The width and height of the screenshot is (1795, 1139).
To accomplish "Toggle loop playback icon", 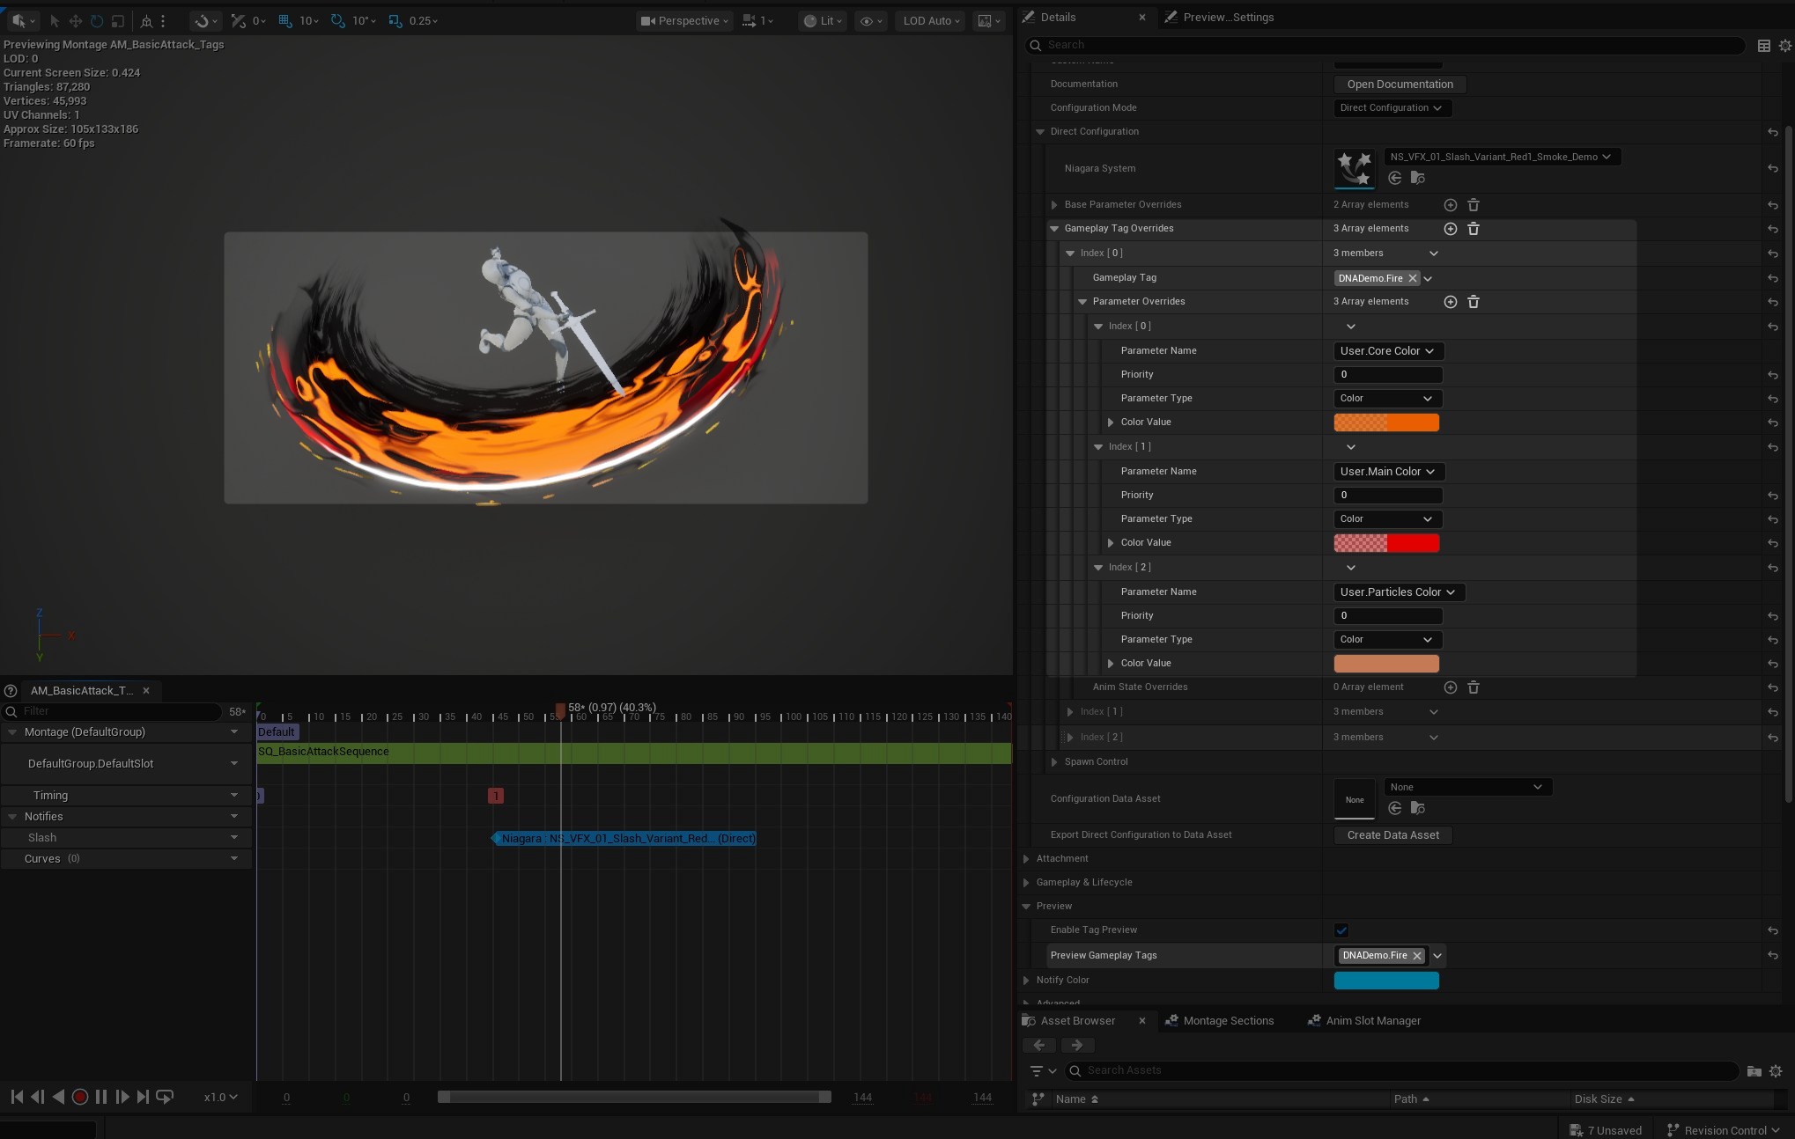I will click(165, 1097).
